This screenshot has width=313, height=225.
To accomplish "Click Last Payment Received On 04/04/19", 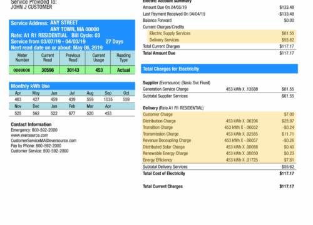I will click(174, 14).
